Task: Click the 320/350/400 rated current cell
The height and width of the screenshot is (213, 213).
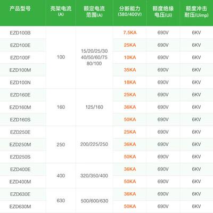Action: [x=94, y=176]
